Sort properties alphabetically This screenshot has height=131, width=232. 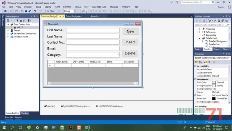click(x=200, y=62)
